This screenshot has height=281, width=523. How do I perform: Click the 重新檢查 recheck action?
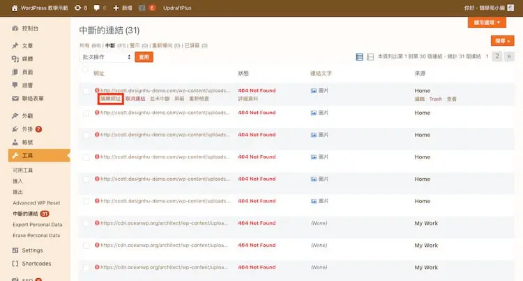tap(199, 99)
